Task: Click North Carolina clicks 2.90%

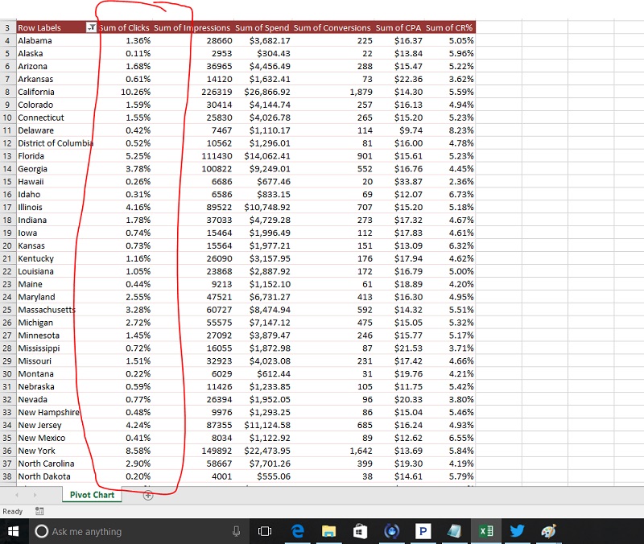Action: click(138, 464)
